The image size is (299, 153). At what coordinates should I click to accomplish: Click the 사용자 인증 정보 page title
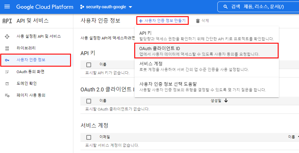[x=101, y=21]
